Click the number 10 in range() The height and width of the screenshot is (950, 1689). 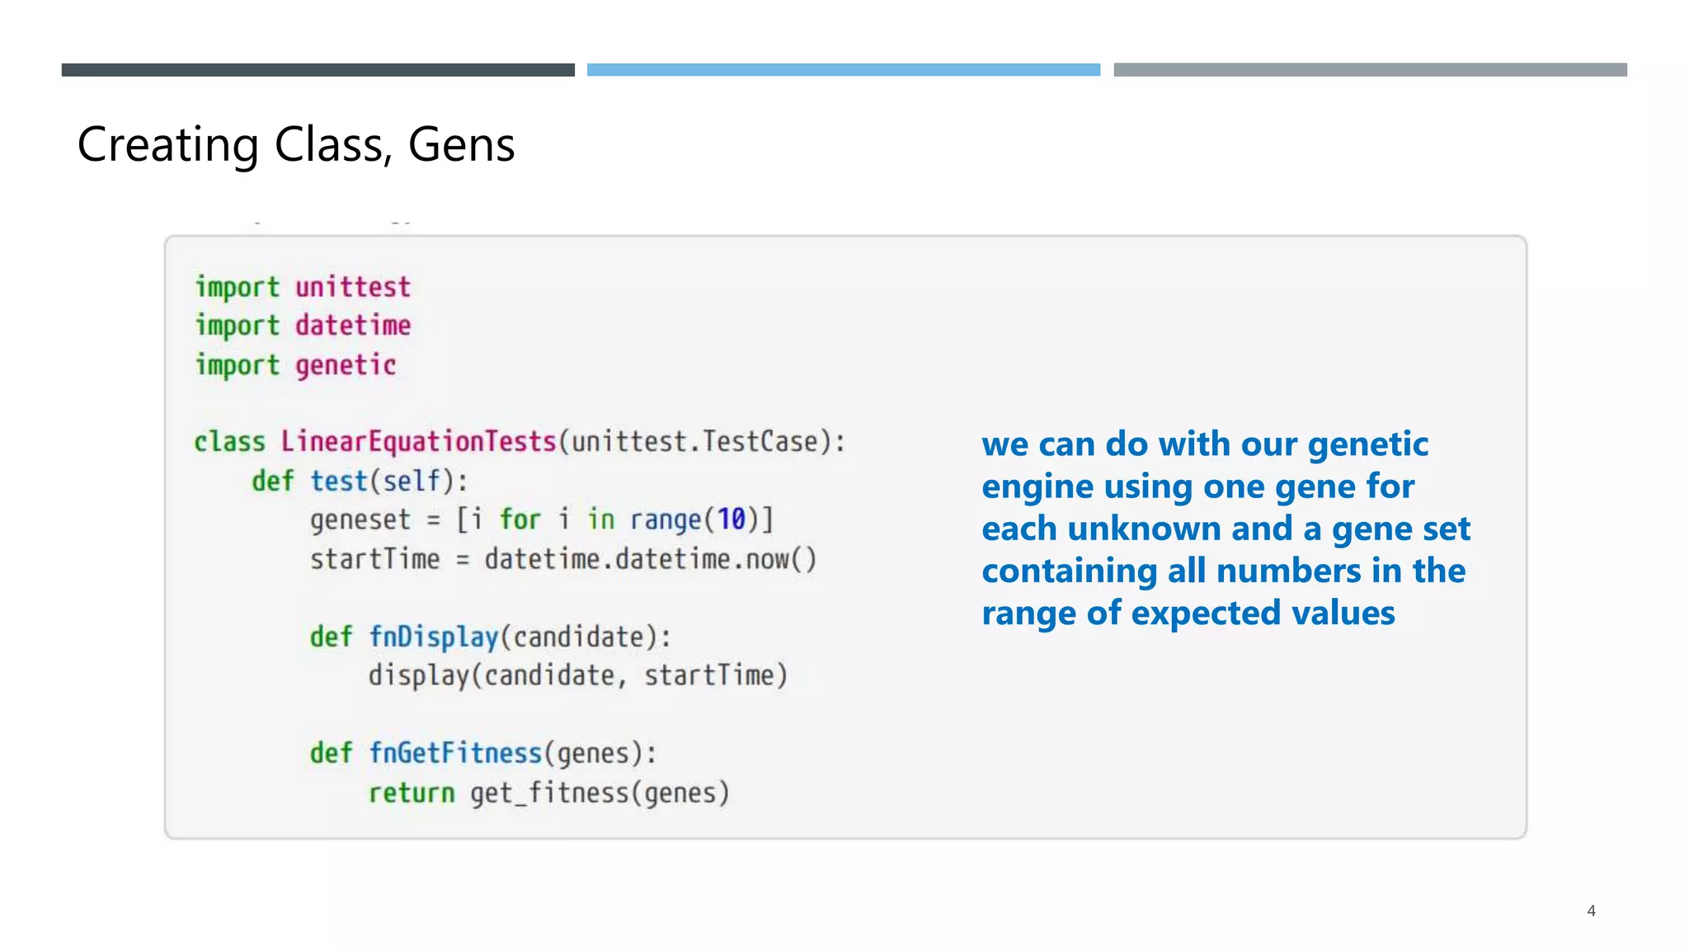point(731,520)
